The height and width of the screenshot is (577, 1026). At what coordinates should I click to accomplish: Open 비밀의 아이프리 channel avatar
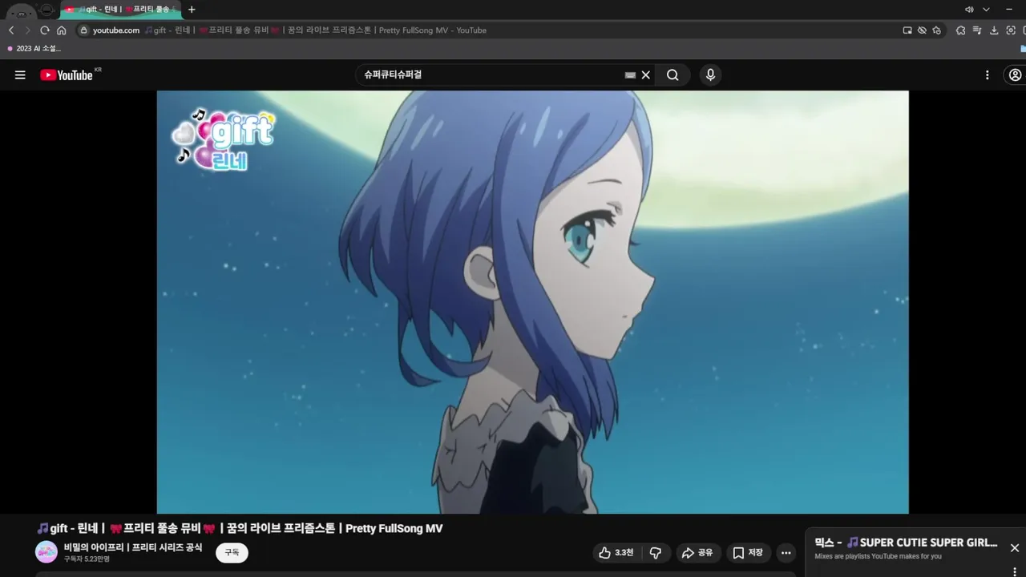click(x=46, y=552)
